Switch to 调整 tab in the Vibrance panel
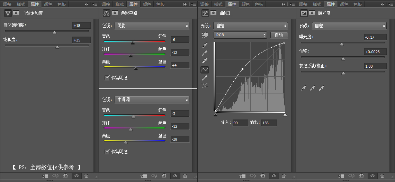The height and width of the screenshot is (182, 395). 7,4
